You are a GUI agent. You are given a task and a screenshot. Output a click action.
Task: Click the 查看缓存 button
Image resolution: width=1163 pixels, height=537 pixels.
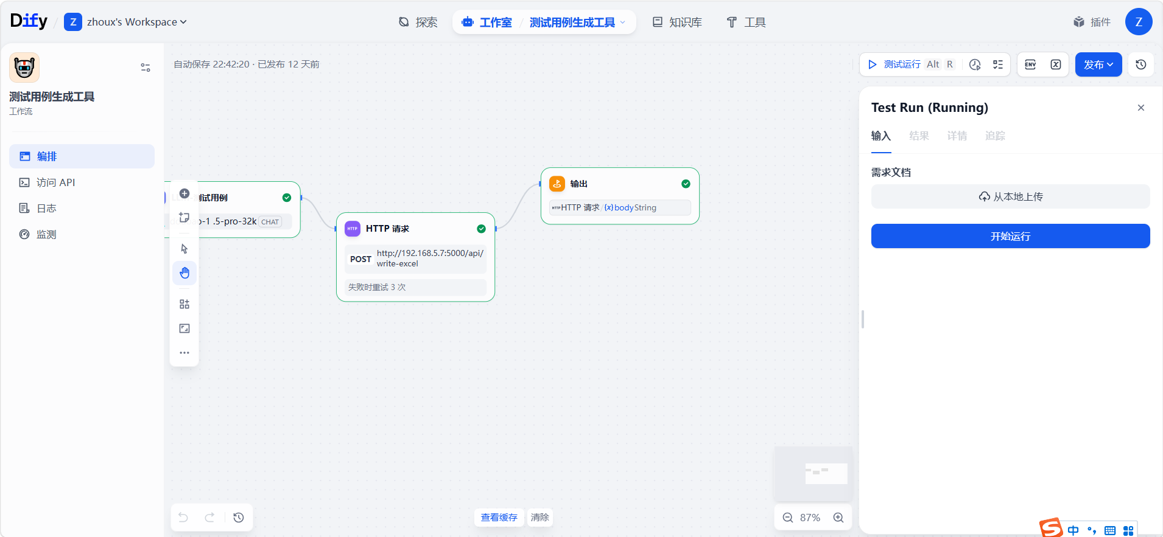[x=499, y=518]
